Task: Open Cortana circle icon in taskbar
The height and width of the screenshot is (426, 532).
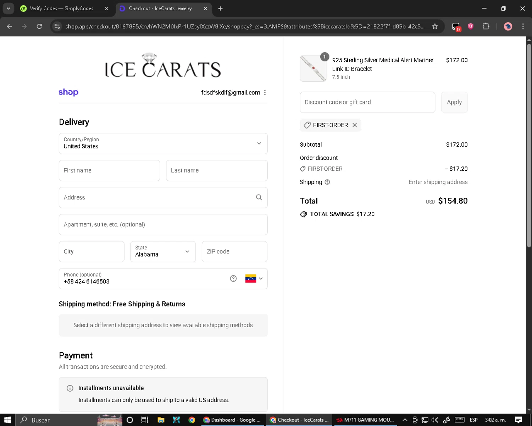Action: [x=130, y=420]
